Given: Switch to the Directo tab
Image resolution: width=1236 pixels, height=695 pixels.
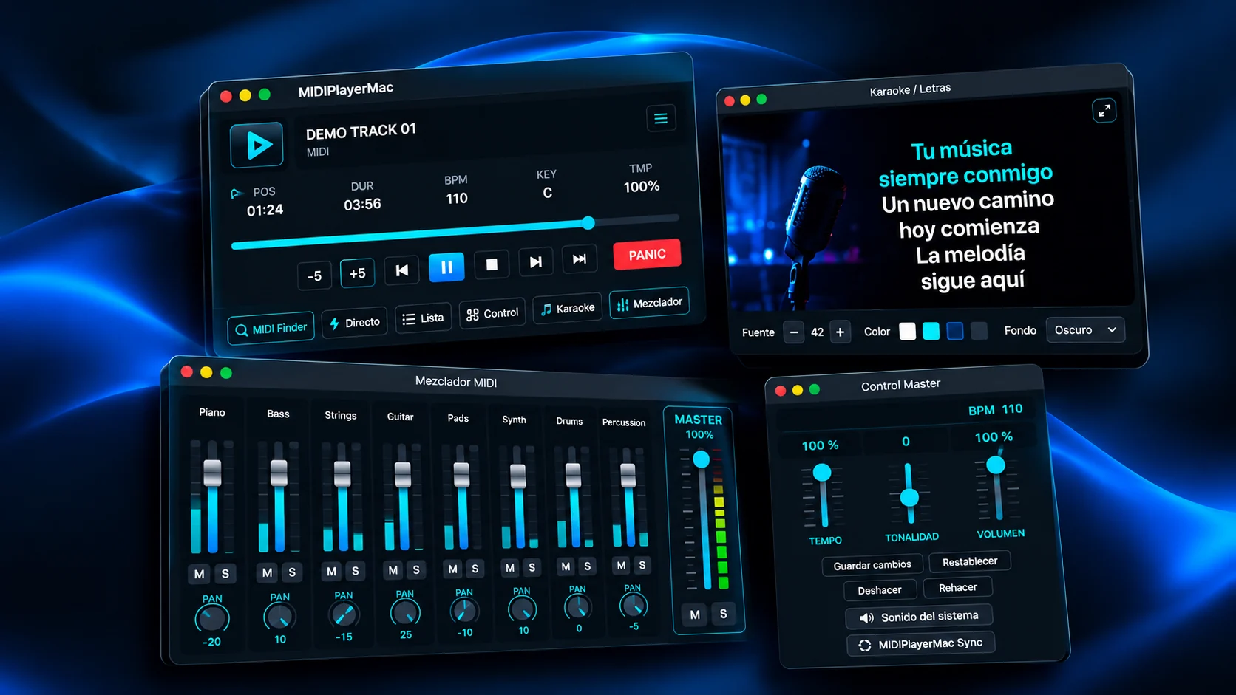Looking at the screenshot, I should [355, 323].
